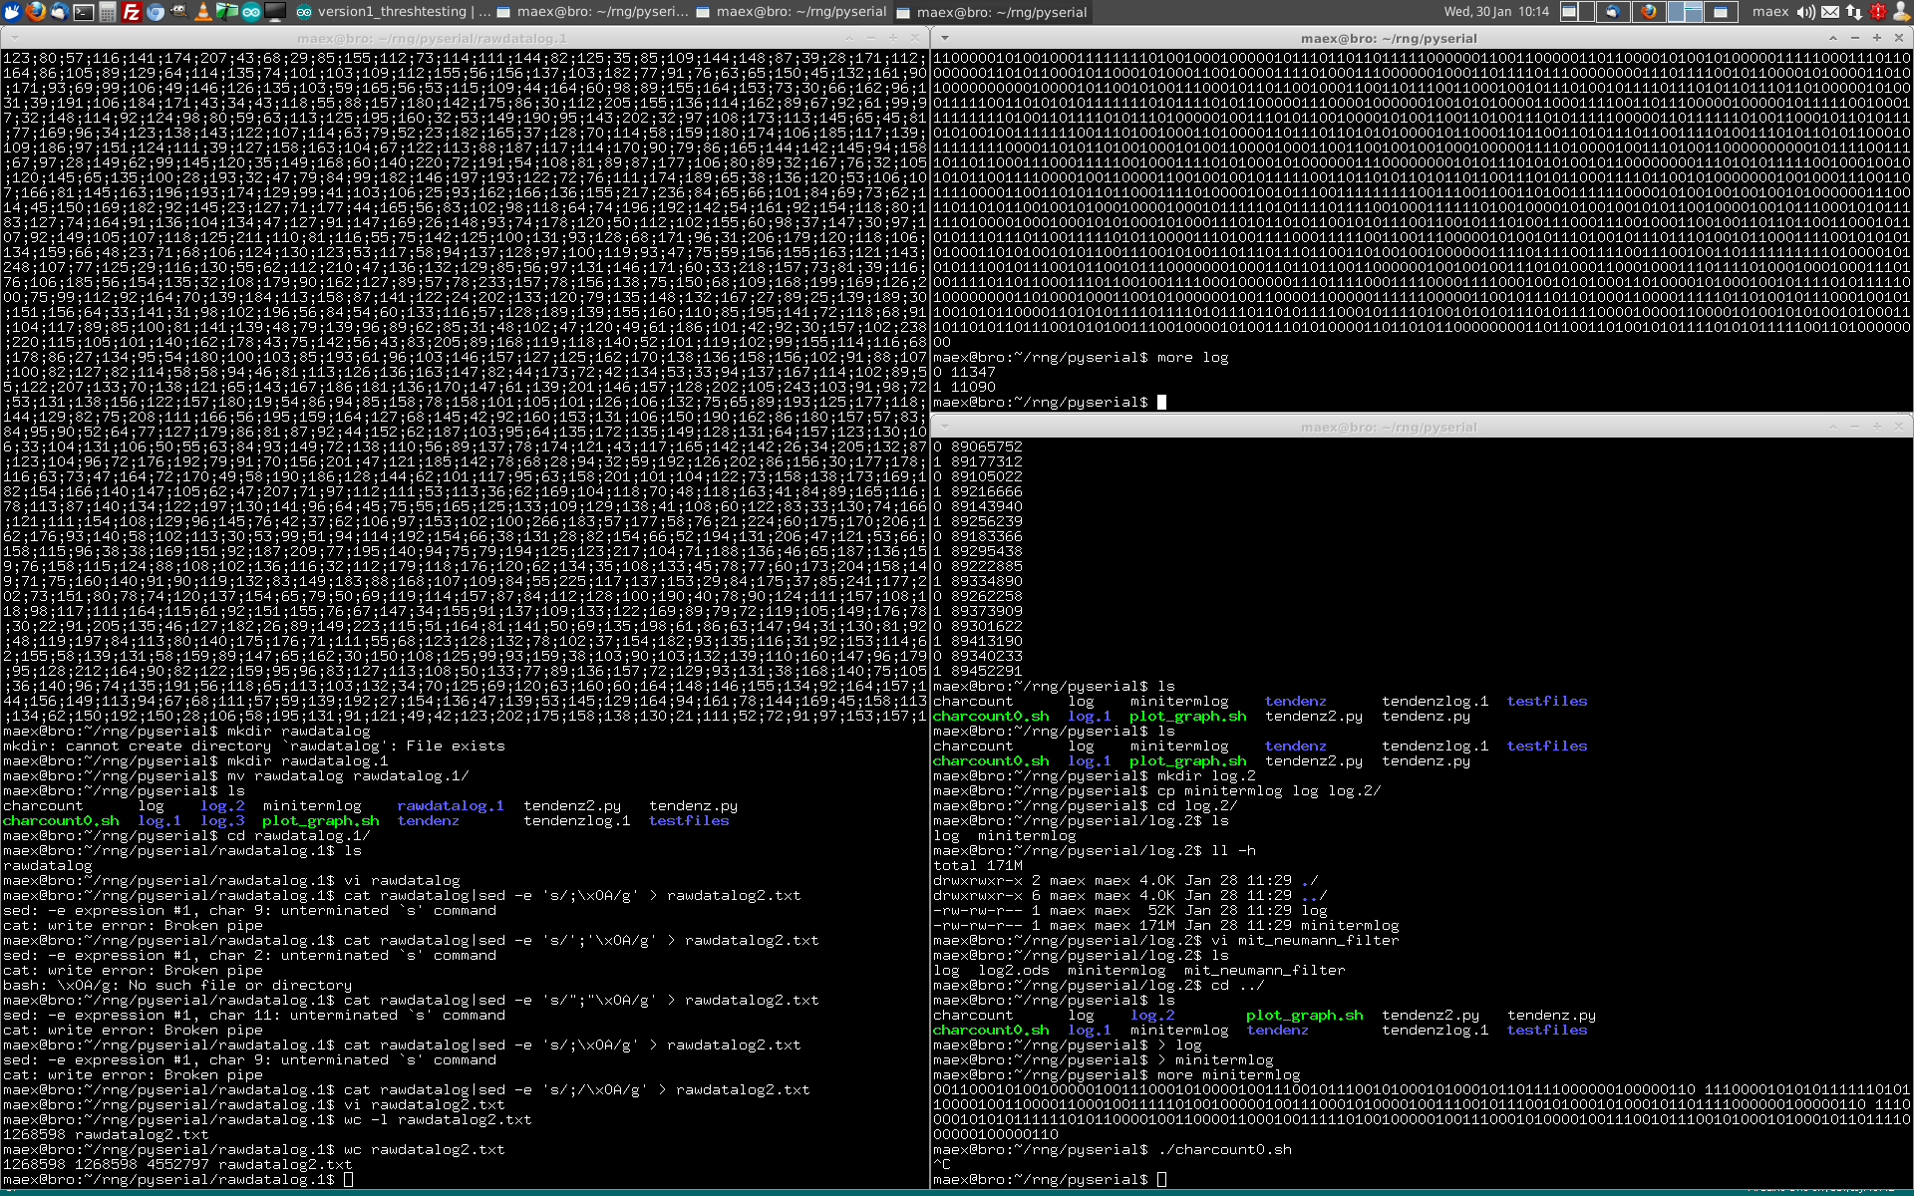Switch to workspace showing Firefox in pager
The height and width of the screenshot is (1196, 1914).
click(1648, 12)
